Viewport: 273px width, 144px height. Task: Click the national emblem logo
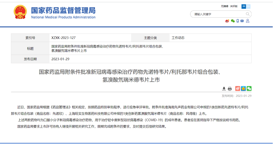coord(20,12)
